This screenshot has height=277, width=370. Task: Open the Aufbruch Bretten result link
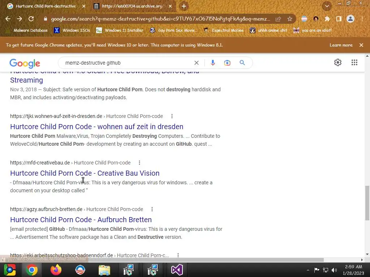81,220
